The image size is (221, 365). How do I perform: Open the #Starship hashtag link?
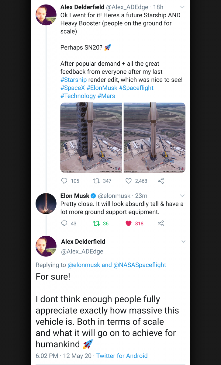tap(74, 80)
